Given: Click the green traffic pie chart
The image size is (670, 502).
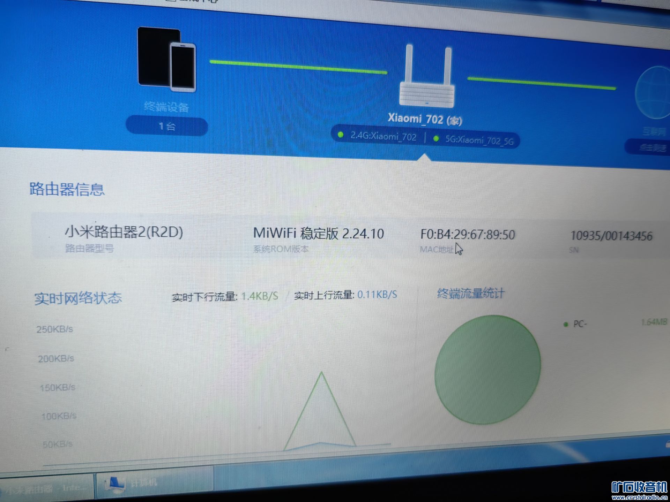Looking at the screenshot, I should click(487, 370).
